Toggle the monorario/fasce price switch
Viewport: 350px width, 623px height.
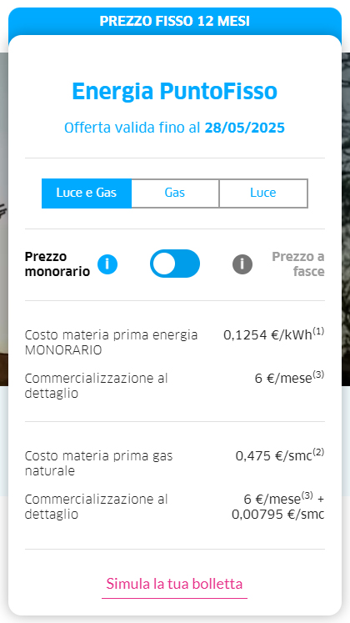(x=175, y=264)
